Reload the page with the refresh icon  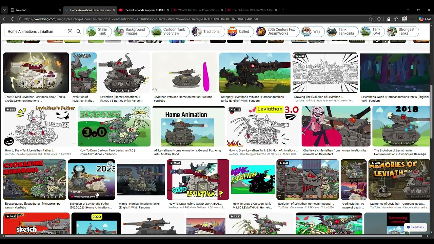tap(13, 19)
